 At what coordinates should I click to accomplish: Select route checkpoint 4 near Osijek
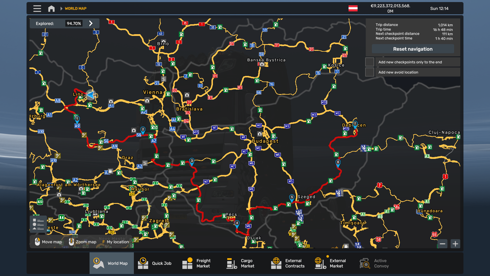coord(237,224)
